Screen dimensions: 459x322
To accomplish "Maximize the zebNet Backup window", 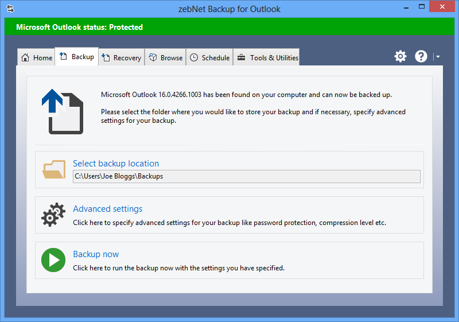I will (x=422, y=6).
